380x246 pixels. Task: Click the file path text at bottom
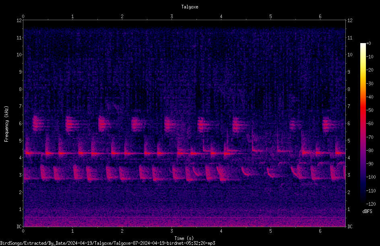coord(107,243)
